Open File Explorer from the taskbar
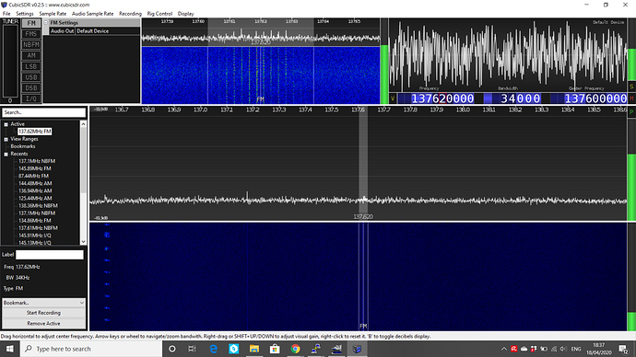The image size is (636, 357). point(254,349)
